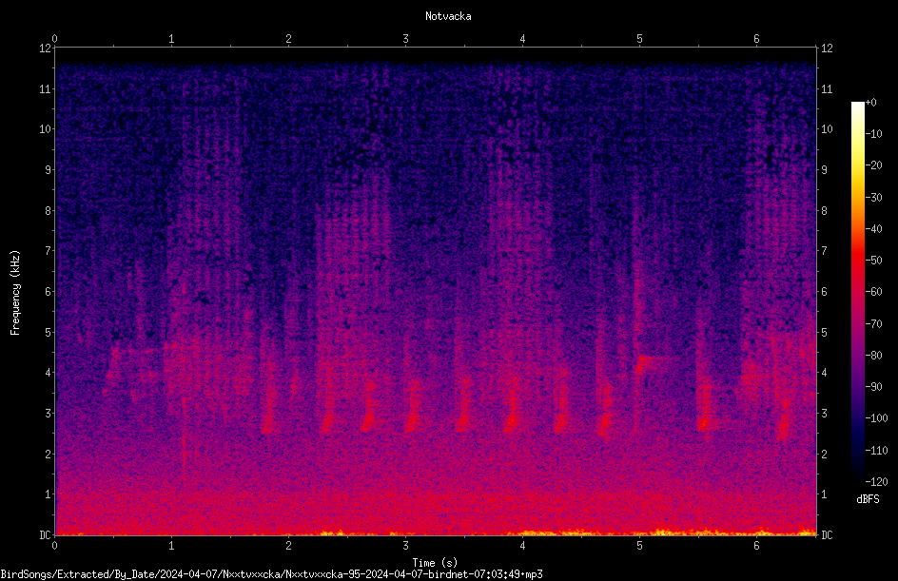Select the 3-second tick on top time axis
The image size is (898, 581).
click(405, 39)
